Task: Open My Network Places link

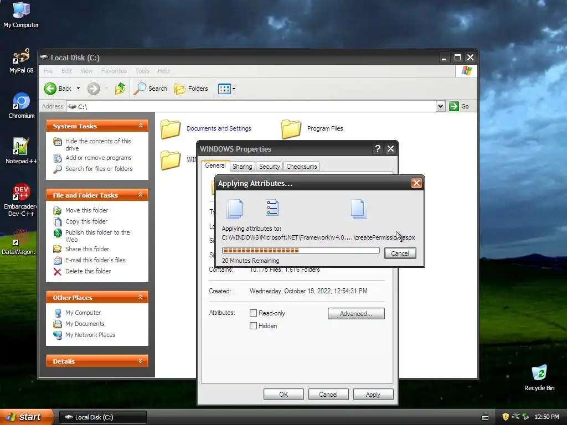Action: coord(90,335)
